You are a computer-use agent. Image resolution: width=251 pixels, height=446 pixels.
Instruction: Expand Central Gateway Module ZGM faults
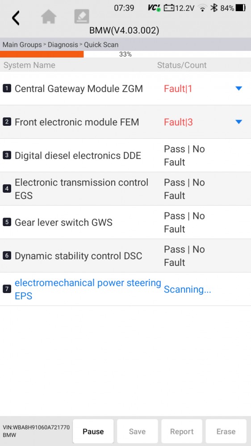[239, 88]
